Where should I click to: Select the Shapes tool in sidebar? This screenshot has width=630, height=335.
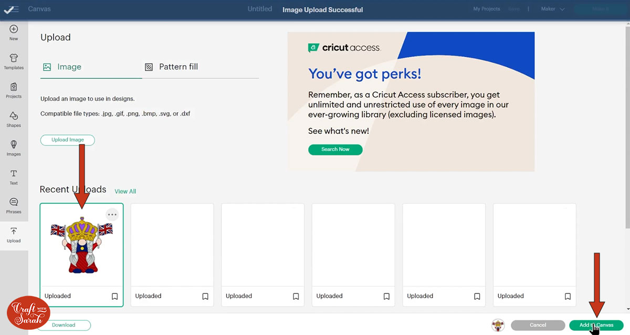click(x=14, y=119)
